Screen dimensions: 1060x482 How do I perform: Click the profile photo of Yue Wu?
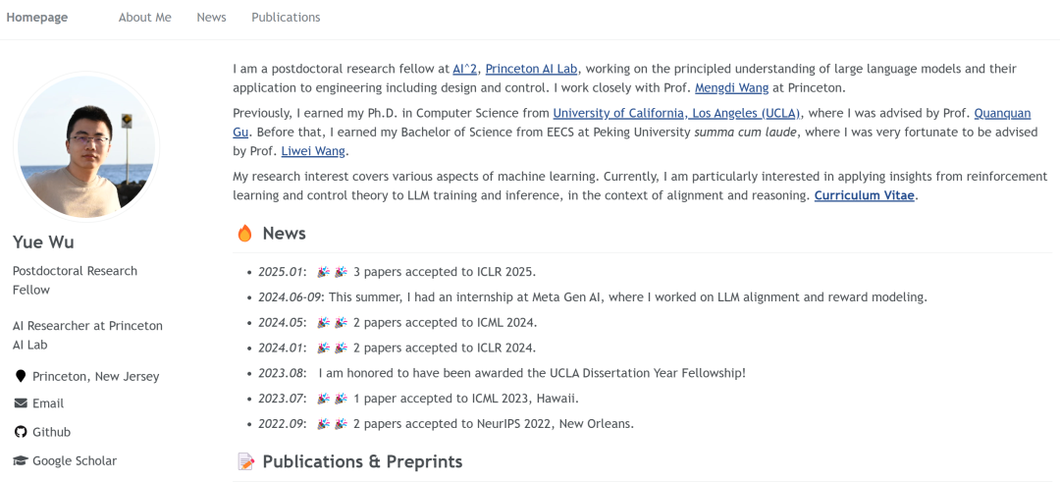point(86,146)
